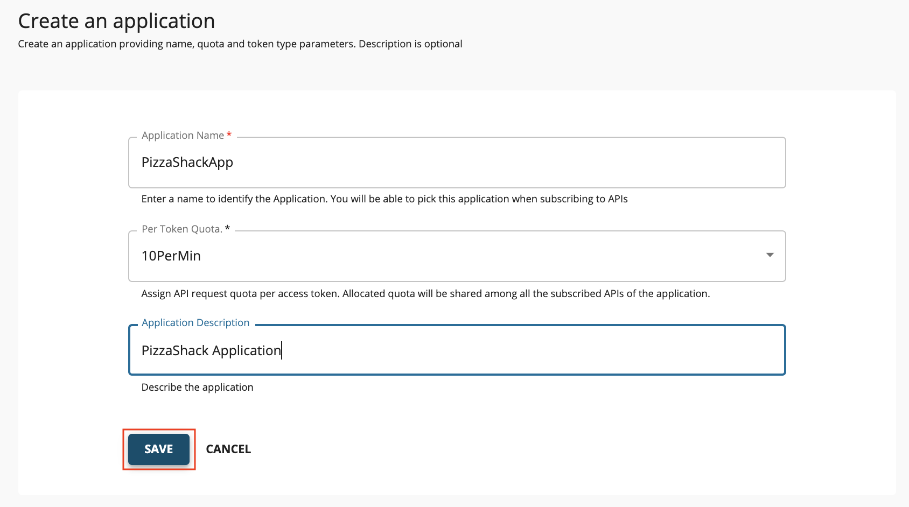Click CANCEL to discard the application
The image size is (909, 507).
pyautogui.click(x=228, y=449)
